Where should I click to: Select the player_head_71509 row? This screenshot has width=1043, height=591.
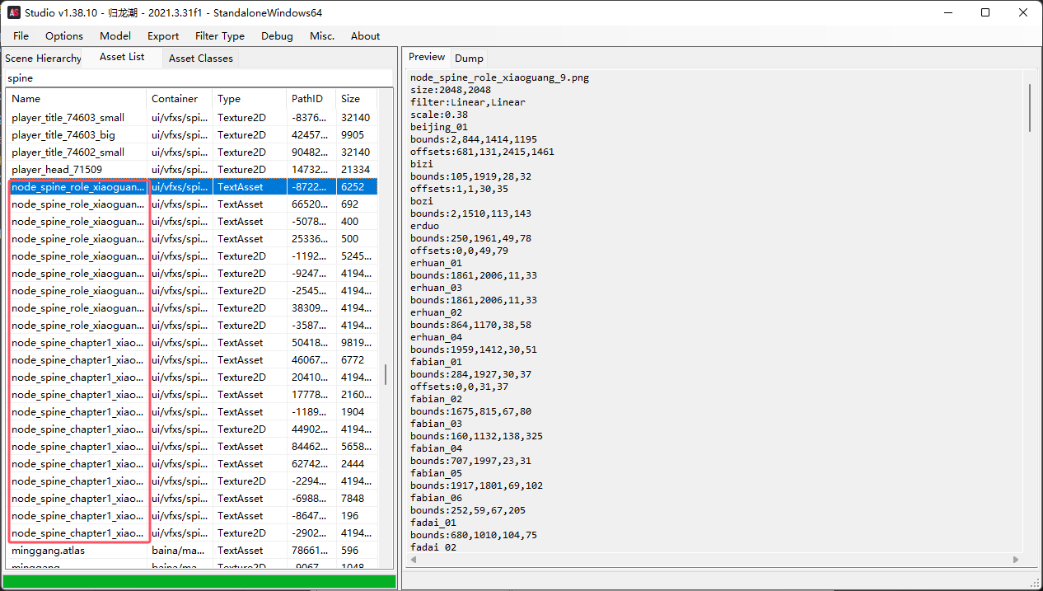pos(192,170)
